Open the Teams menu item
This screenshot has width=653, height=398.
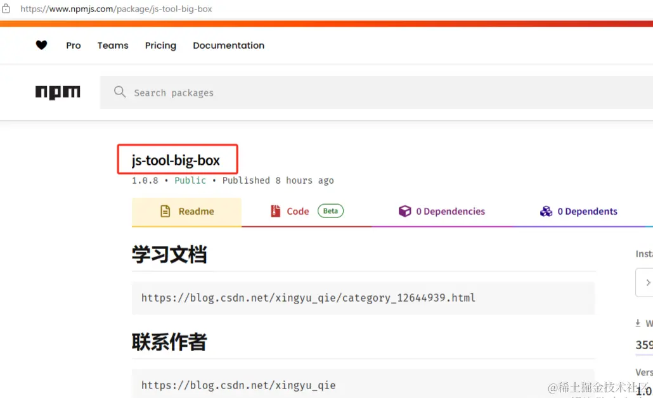pos(113,46)
